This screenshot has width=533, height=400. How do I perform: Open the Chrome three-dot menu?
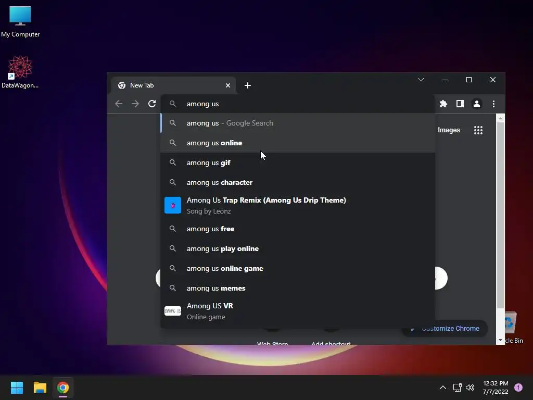[493, 104]
